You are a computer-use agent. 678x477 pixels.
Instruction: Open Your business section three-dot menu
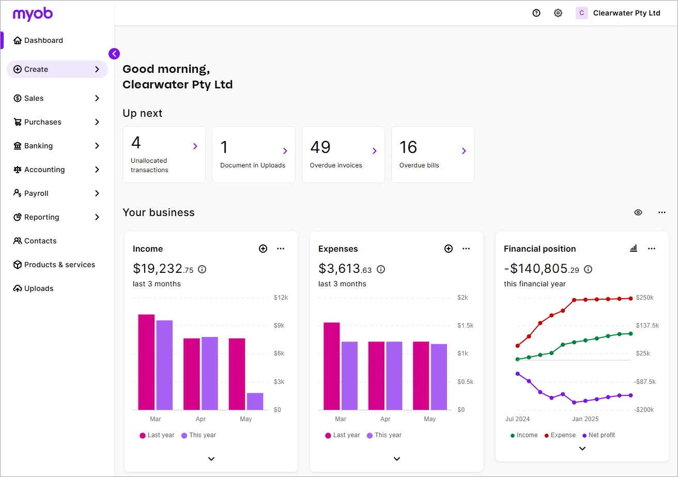point(662,212)
